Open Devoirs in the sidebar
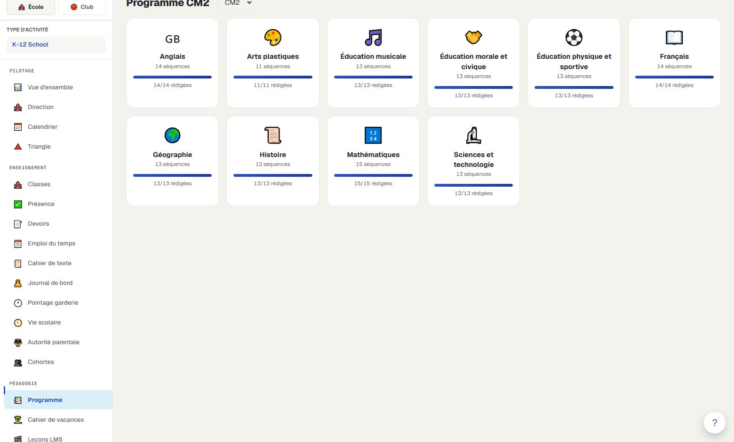 pos(58,224)
